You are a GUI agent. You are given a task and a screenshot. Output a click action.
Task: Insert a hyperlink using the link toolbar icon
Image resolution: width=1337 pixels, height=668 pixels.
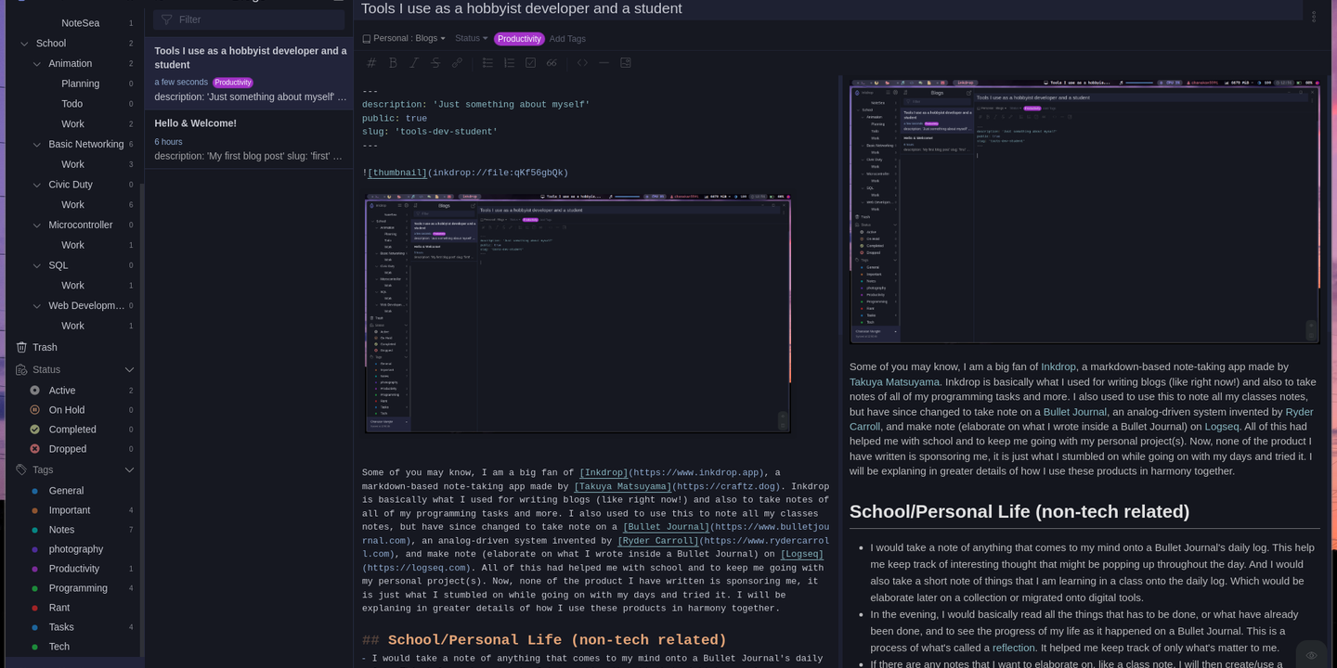click(x=457, y=63)
